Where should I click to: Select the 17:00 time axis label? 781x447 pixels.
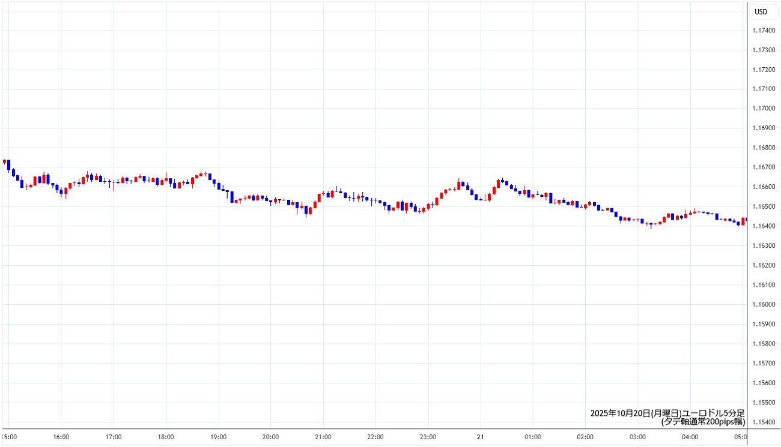tap(114, 437)
